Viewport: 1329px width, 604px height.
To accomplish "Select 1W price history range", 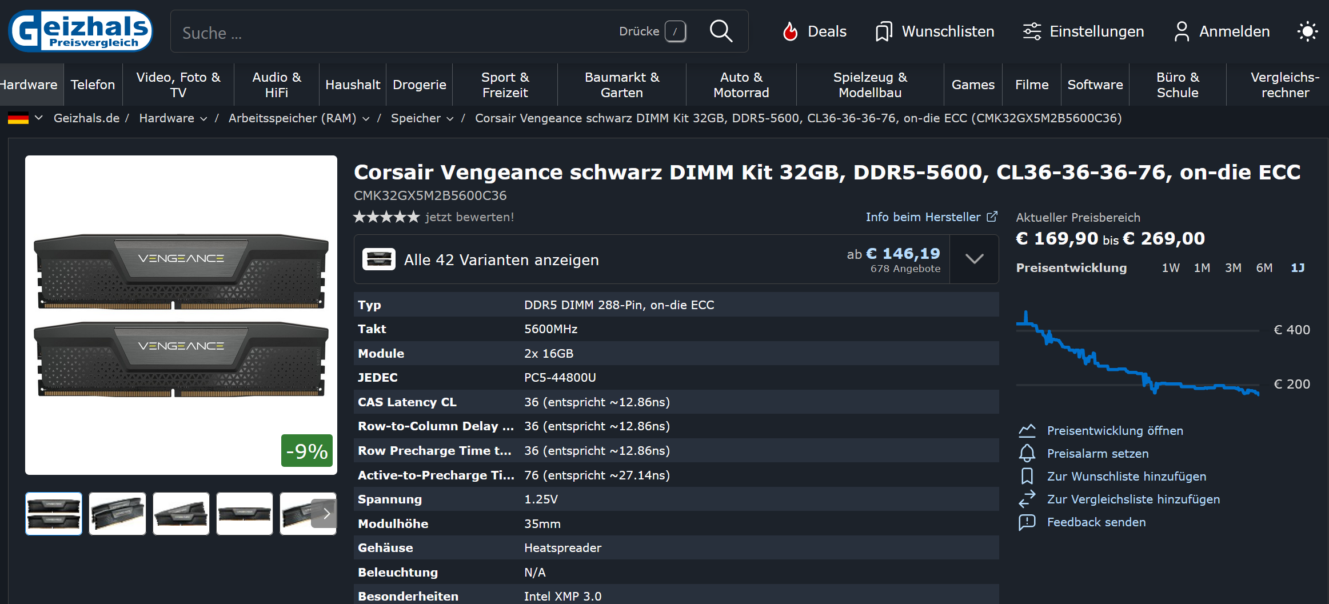I will 1171,267.
